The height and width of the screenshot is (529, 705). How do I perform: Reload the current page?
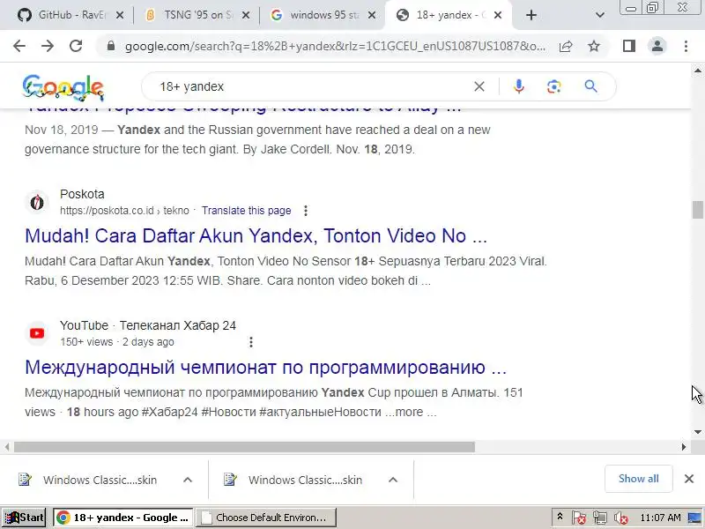tap(76, 46)
